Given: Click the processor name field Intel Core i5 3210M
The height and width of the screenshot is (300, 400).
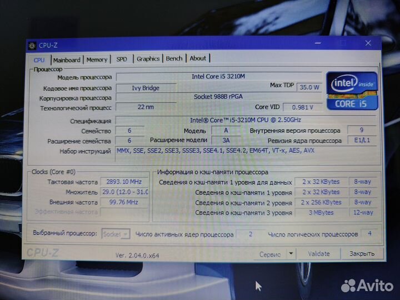Looking at the screenshot, I should [x=219, y=76].
